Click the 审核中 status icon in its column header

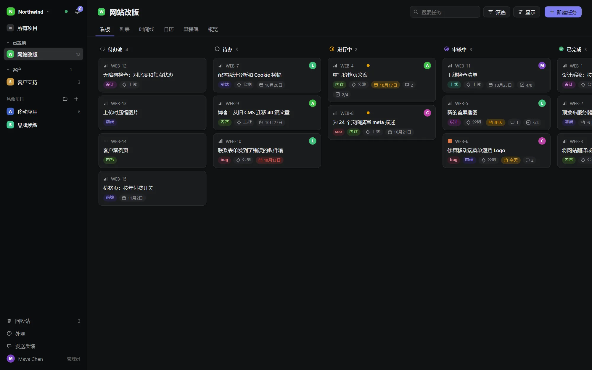[x=447, y=49]
